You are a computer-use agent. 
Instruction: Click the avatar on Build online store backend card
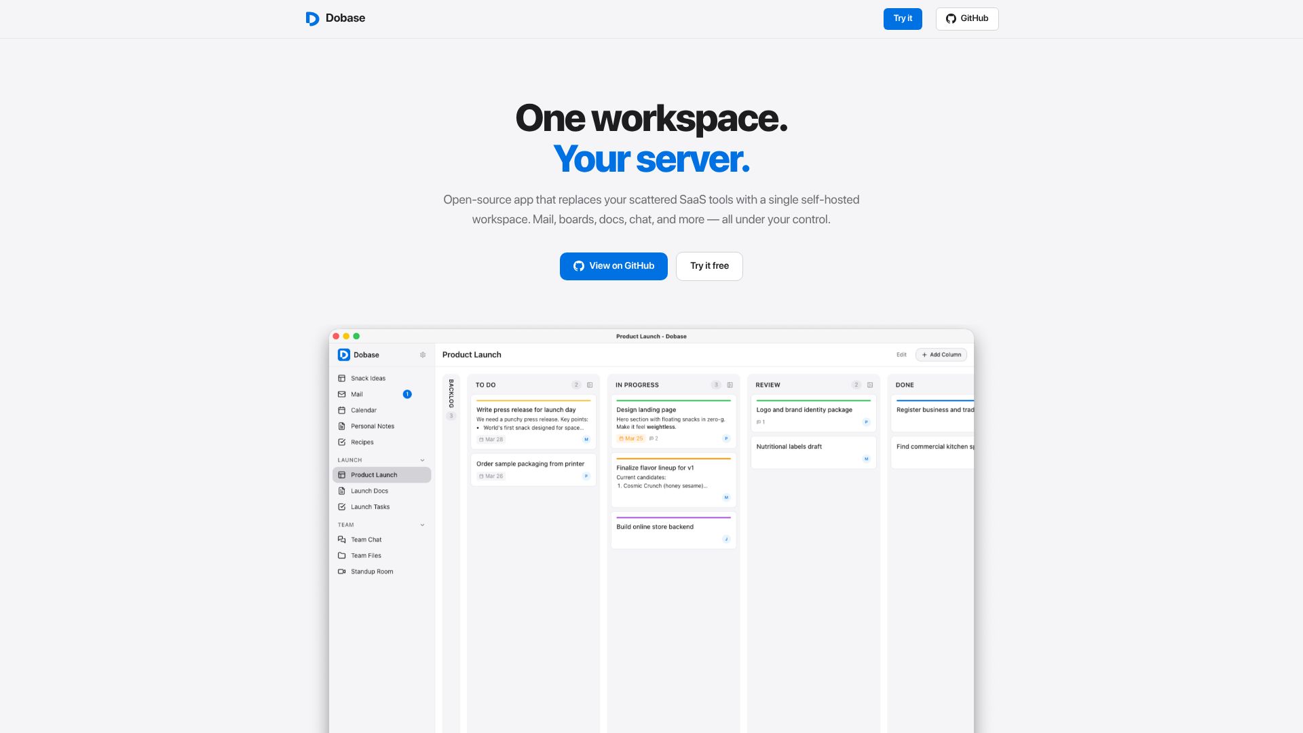coord(726,540)
